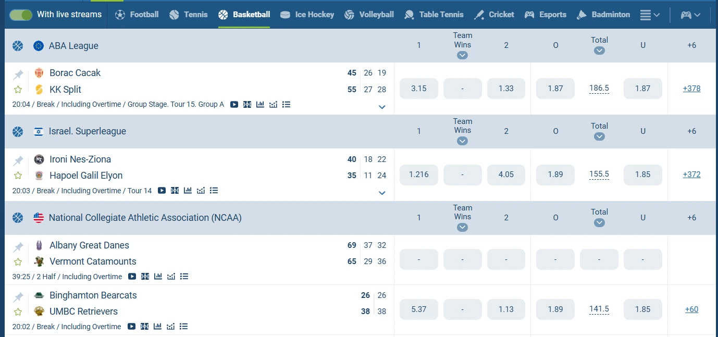Open line graph icon for Borac Cacak match
This screenshot has width=718, height=337.
(273, 105)
